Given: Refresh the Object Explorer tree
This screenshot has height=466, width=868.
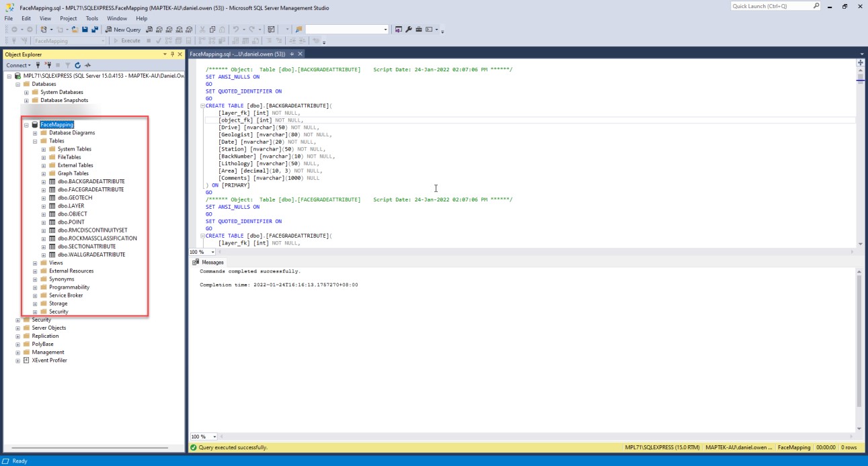Looking at the screenshot, I should click(78, 65).
